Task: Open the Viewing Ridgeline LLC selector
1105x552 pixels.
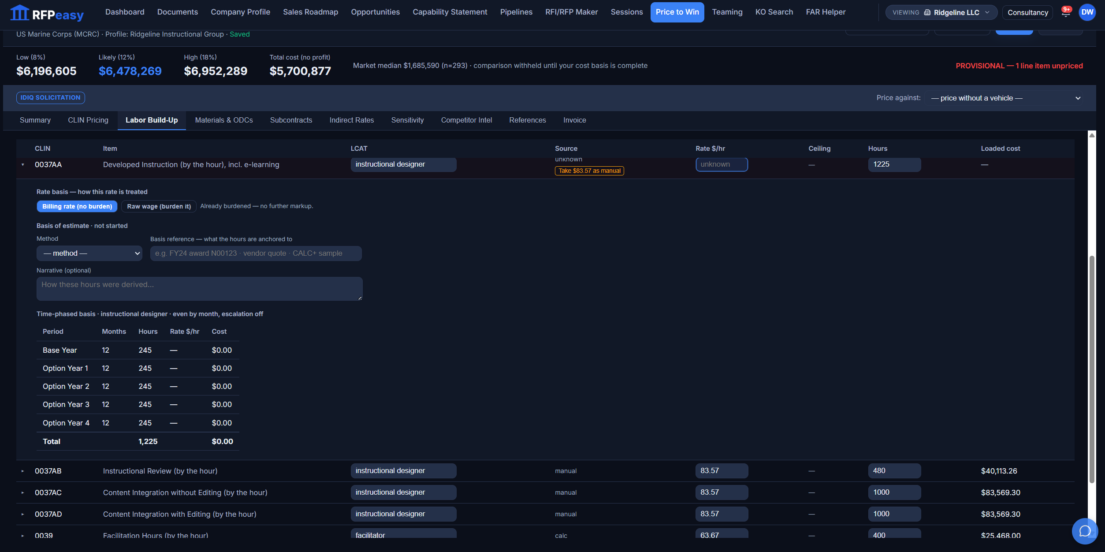Action: 941,12
